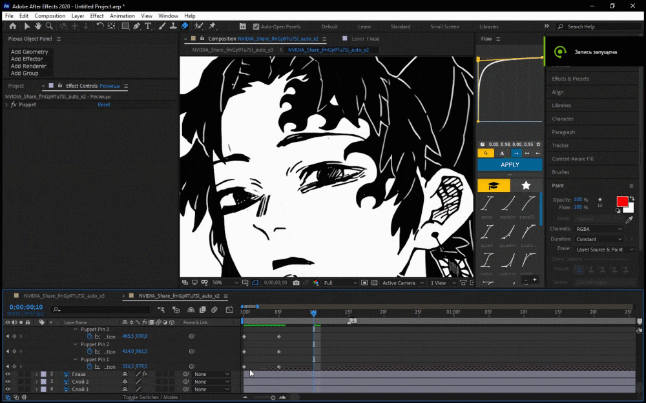Take a snapshot with the camera icon

pyautogui.click(x=296, y=283)
